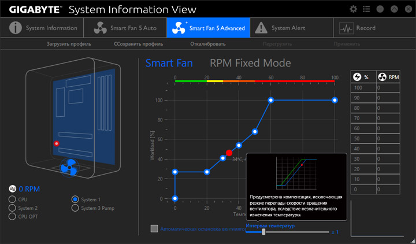Switch to the System Information tab
This screenshot has width=416, height=244.
[42, 28]
